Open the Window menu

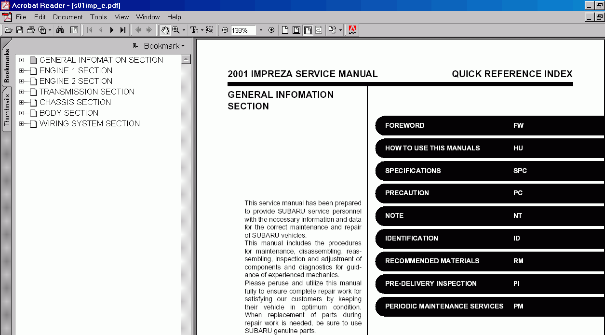click(x=148, y=17)
